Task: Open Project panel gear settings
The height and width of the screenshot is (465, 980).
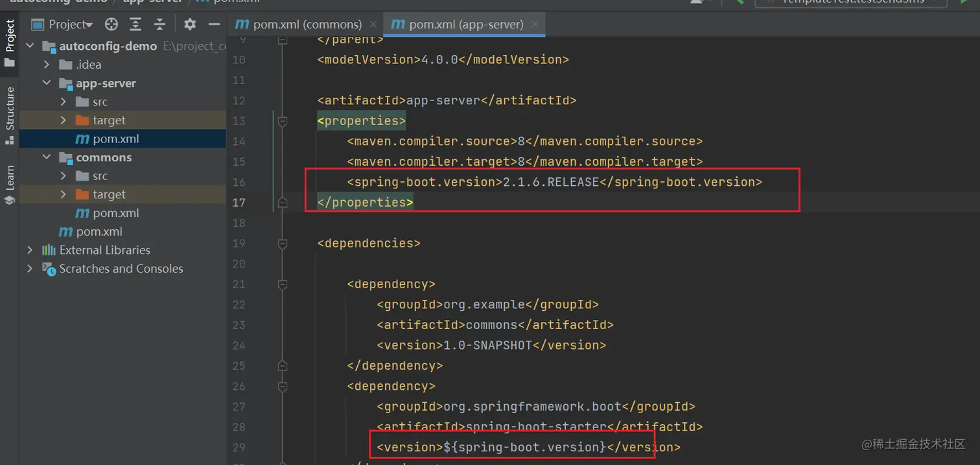Action: pos(190,25)
